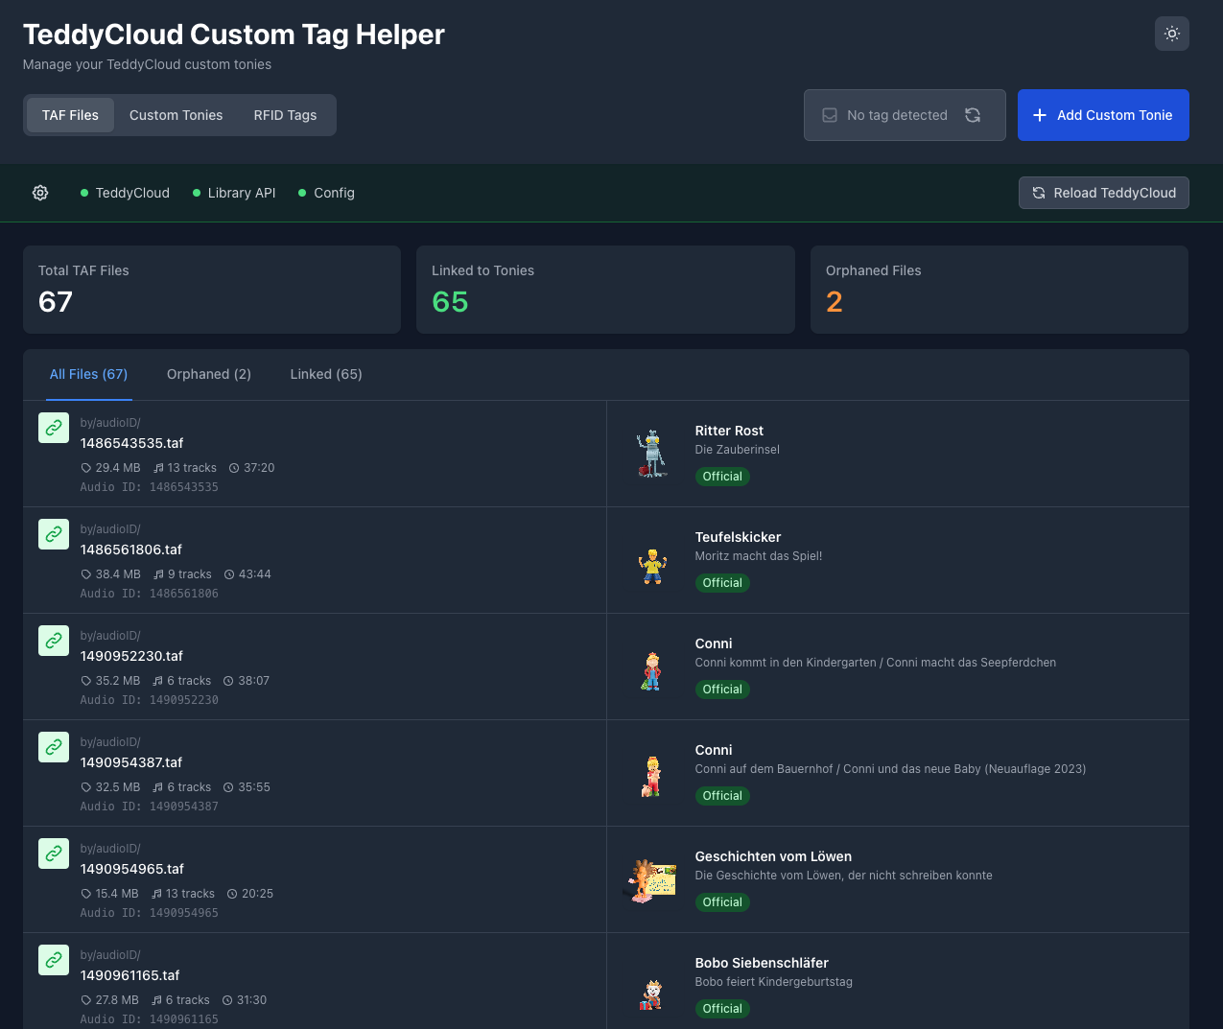The height and width of the screenshot is (1029, 1223).
Task: Switch to the Custom Tonies tab
Action: coord(176,115)
